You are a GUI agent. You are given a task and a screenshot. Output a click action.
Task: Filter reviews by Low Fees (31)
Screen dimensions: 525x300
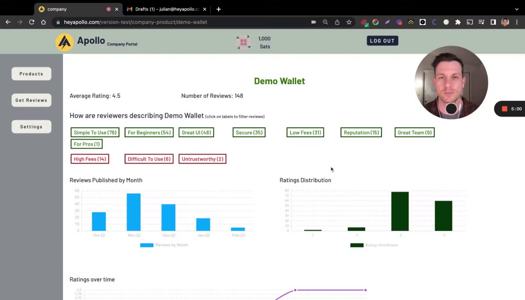coord(305,132)
